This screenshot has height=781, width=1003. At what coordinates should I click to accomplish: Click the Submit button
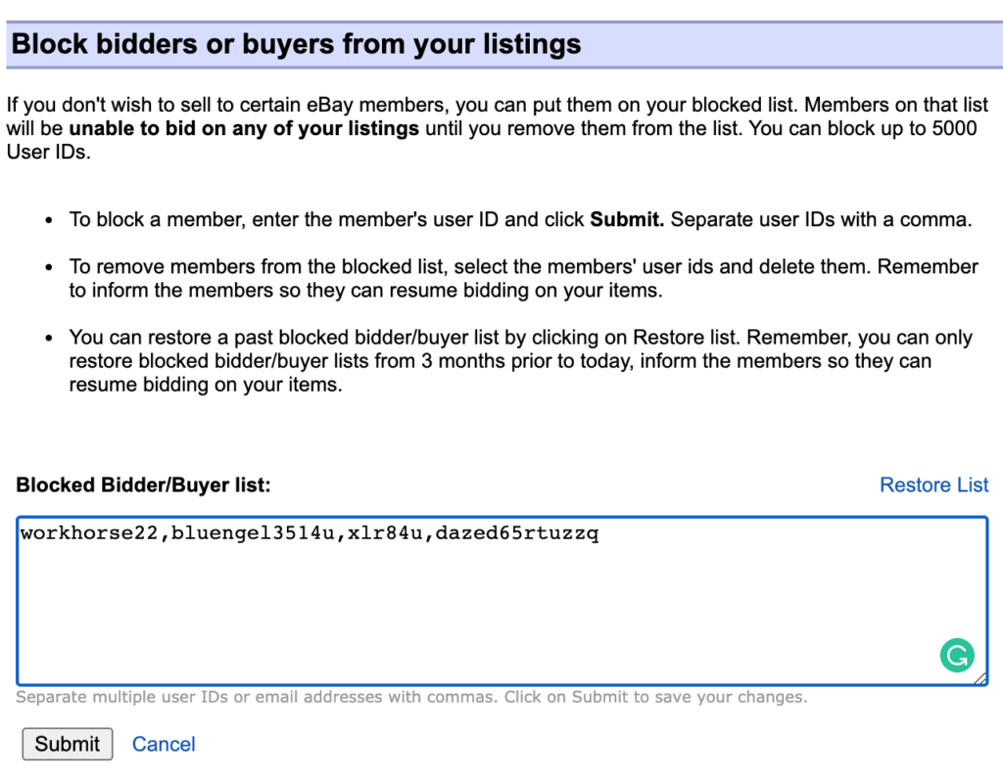[x=67, y=744]
